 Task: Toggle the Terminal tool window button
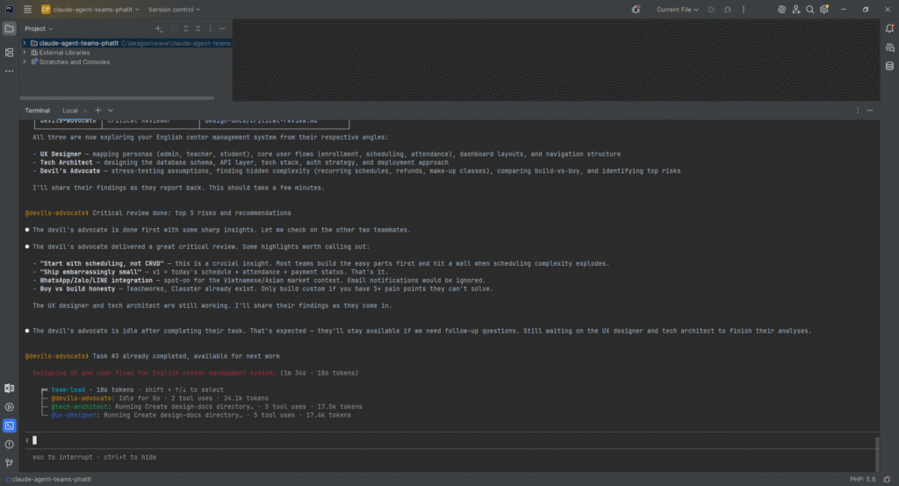[x=10, y=425]
